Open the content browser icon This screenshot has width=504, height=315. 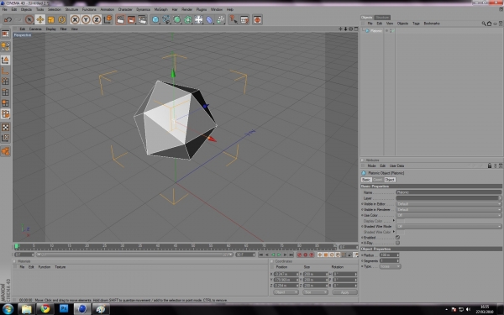pyautogui.click(x=244, y=19)
